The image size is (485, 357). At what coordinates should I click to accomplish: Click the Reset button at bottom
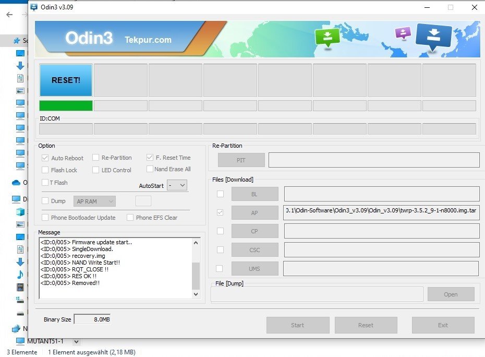pyautogui.click(x=366, y=325)
